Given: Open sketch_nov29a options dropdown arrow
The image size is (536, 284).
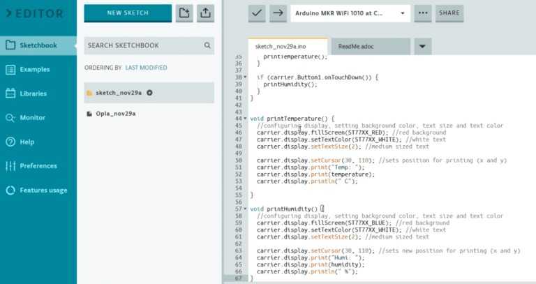Looking at the screenshot, I should pos(149,93).
